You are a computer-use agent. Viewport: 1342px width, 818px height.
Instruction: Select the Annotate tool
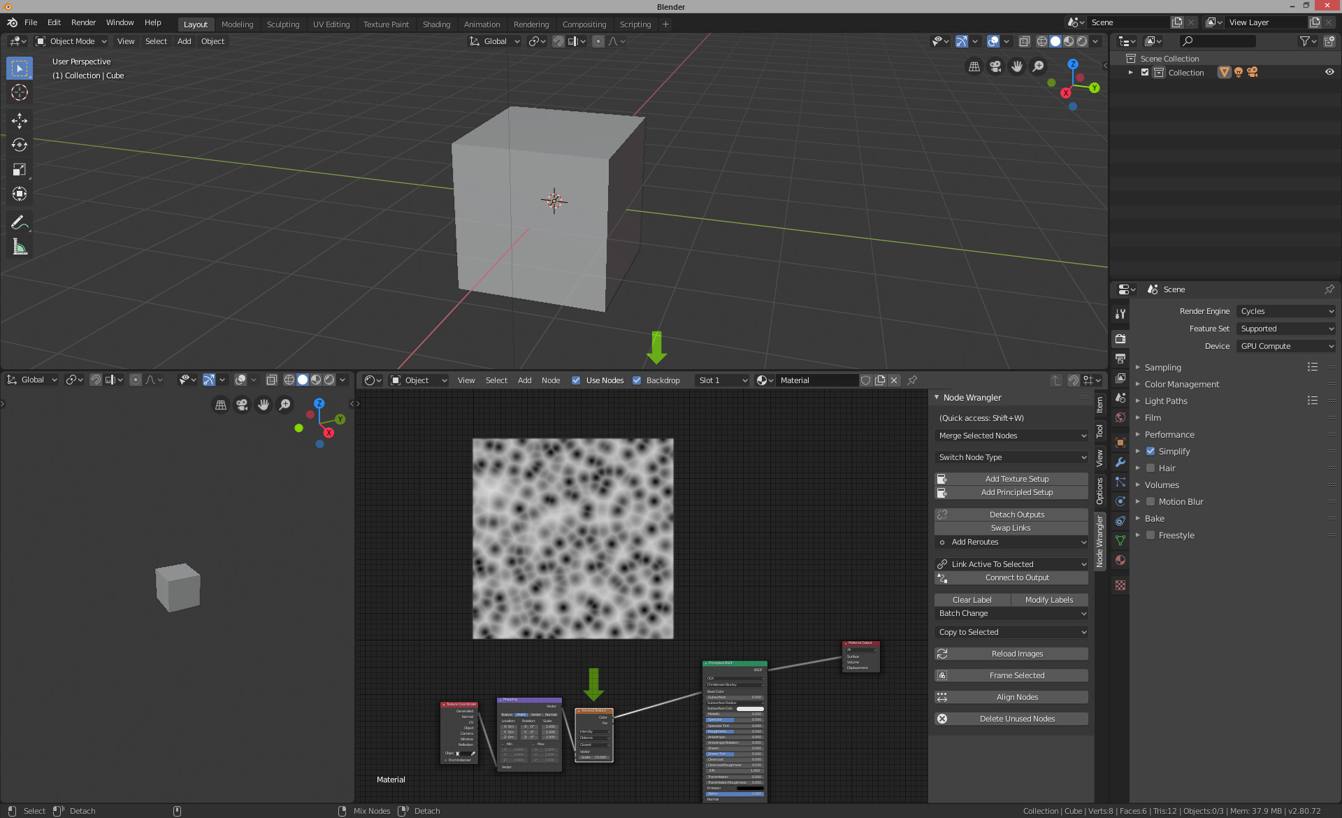[x=20, y=222]
